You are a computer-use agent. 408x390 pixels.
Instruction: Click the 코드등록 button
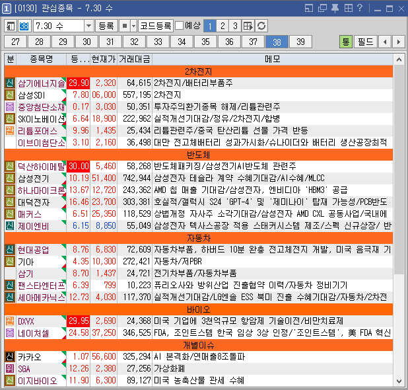click(x=156, y=26)
